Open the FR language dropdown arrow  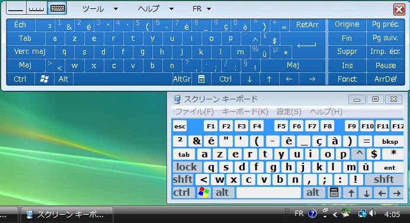(209, 9)
